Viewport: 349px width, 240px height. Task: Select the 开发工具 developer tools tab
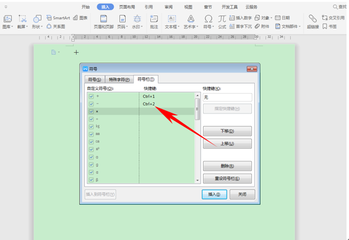[230, 7]
